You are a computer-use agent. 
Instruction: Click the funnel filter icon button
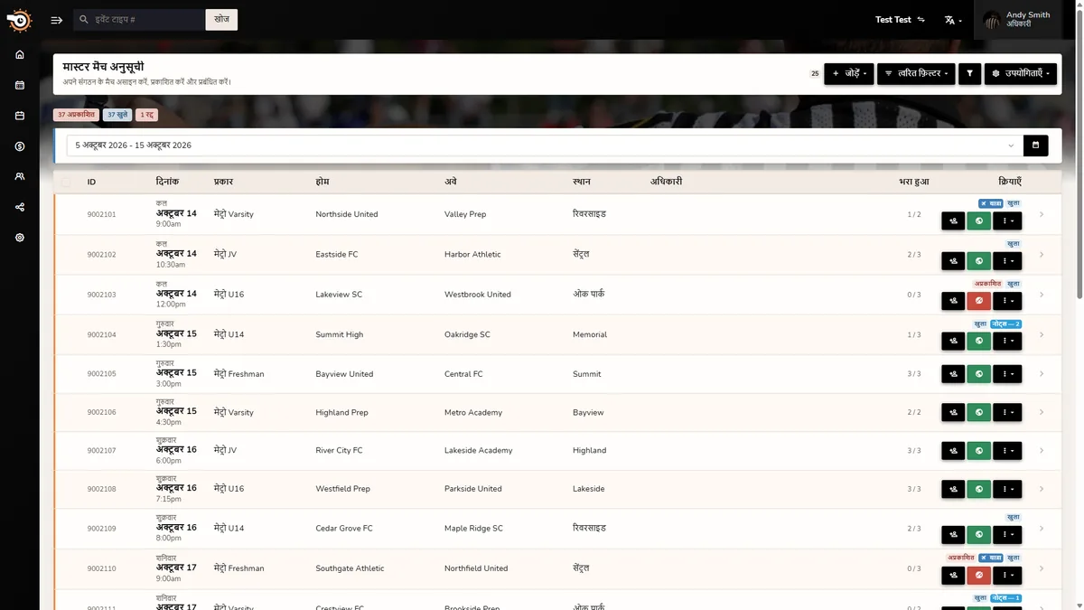pos(969,74)
